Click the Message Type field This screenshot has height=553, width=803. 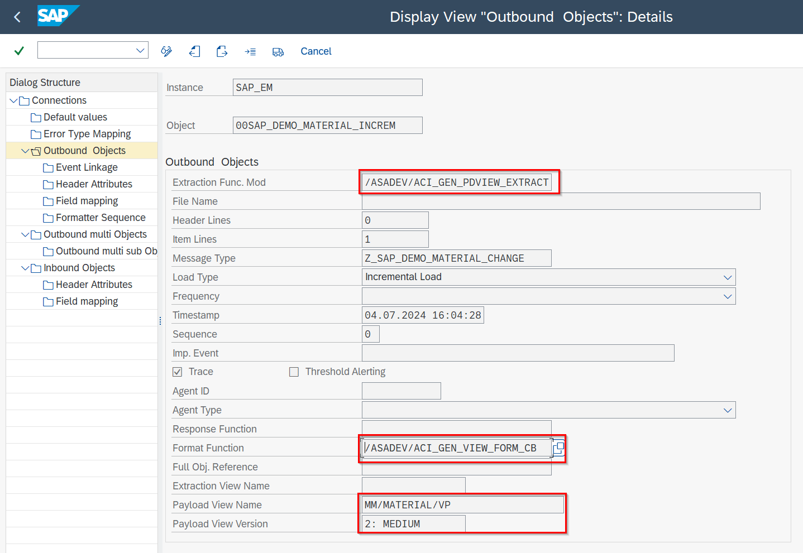click(457, 258)
